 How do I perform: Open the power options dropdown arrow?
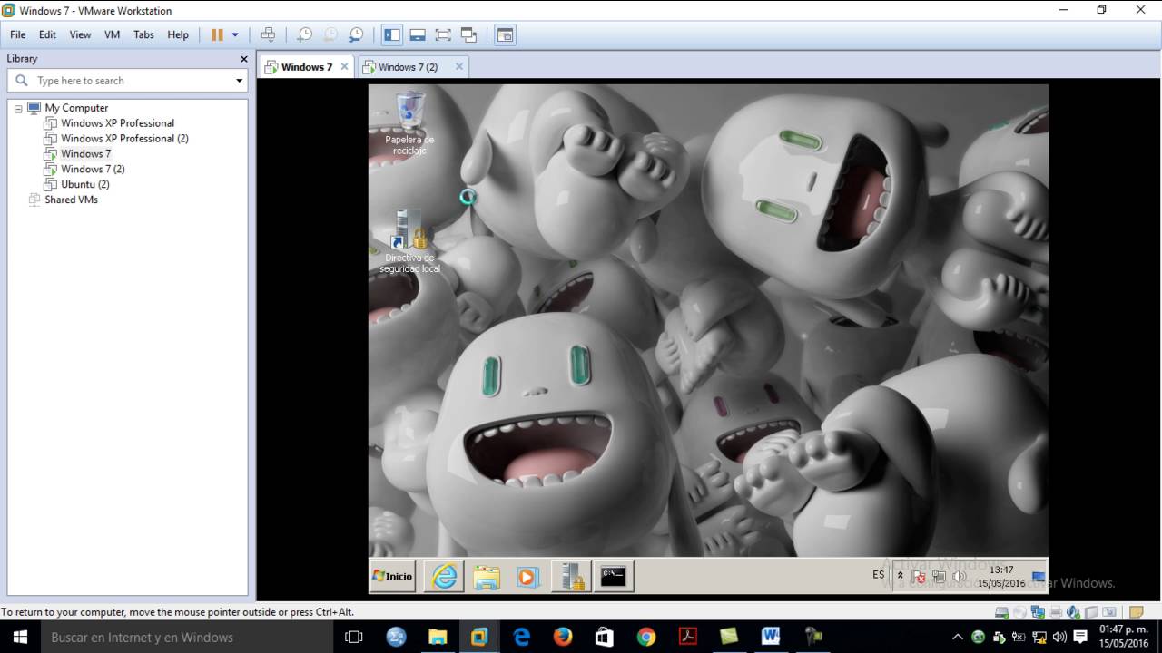(x=235, y=34)
